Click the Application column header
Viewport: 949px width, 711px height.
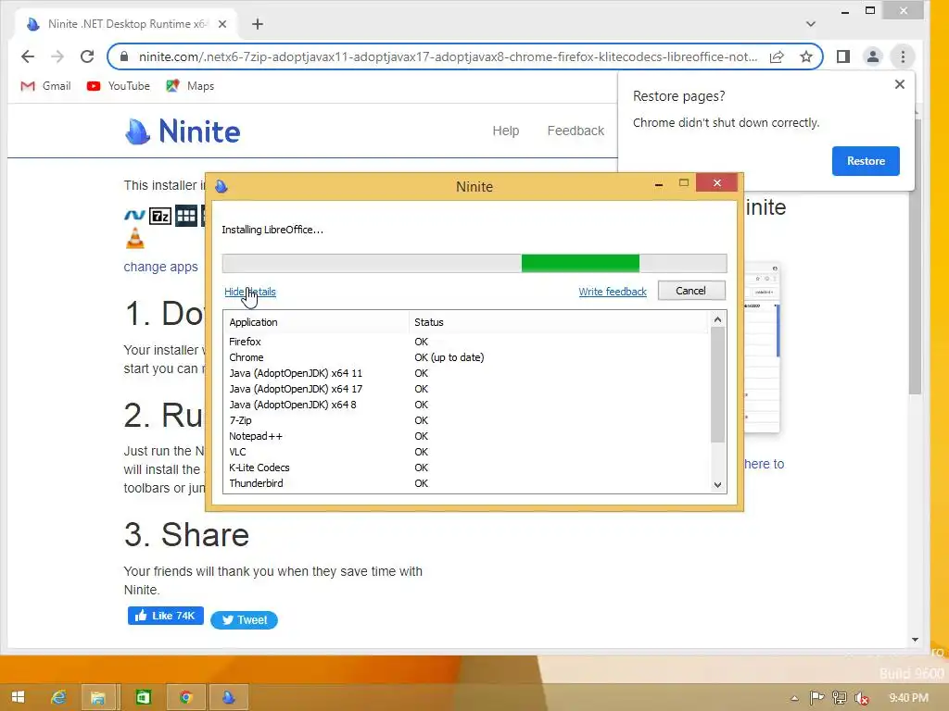[x=316, y=322]
